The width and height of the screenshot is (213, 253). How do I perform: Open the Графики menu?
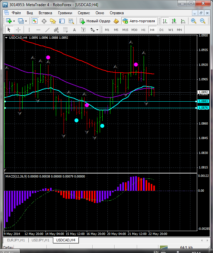pyautogui.click(x=65, y=13)
